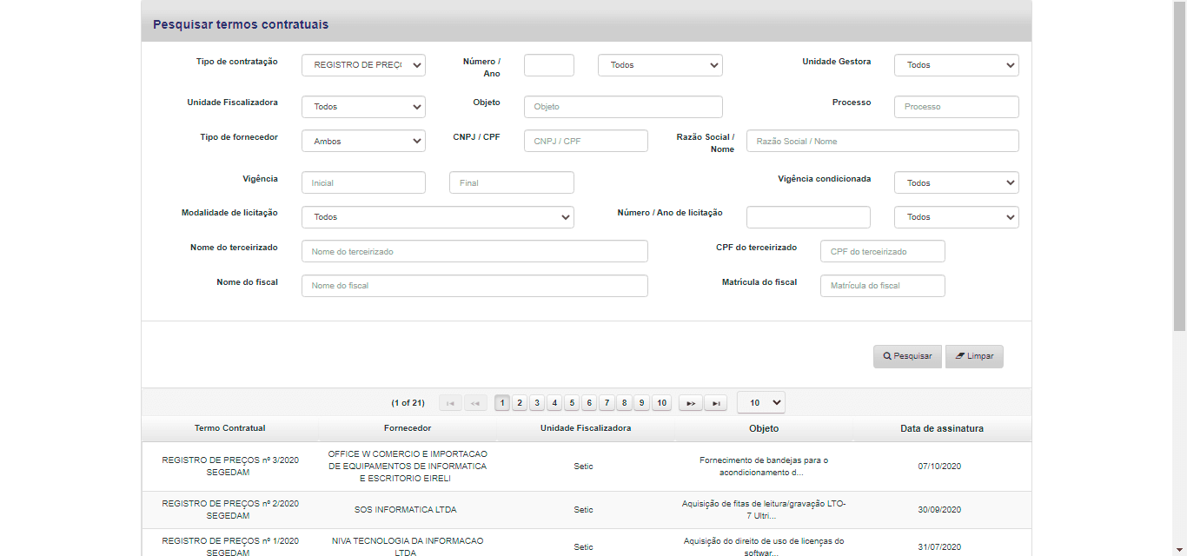
Task: Open page 10 in the paginator
Action: pos(662,403)
